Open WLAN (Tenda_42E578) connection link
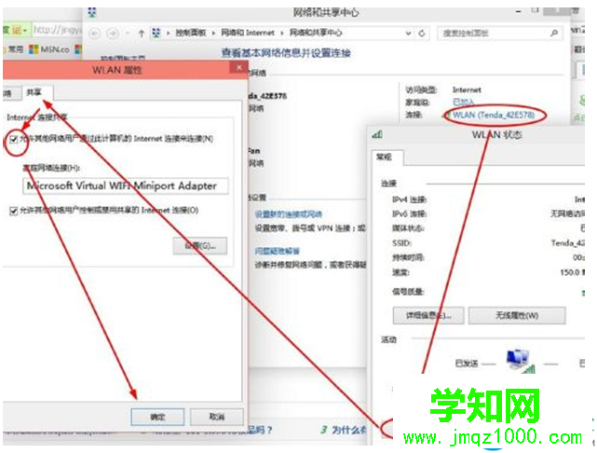Screen dimensions: 597x453 click(494, 115)
